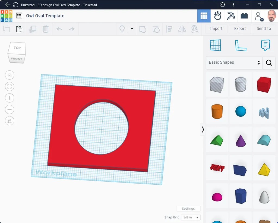The width and height of the screenshot is (278, 223).
Task: Select the gray Paraboloid shape
Action: coord(264,197)
